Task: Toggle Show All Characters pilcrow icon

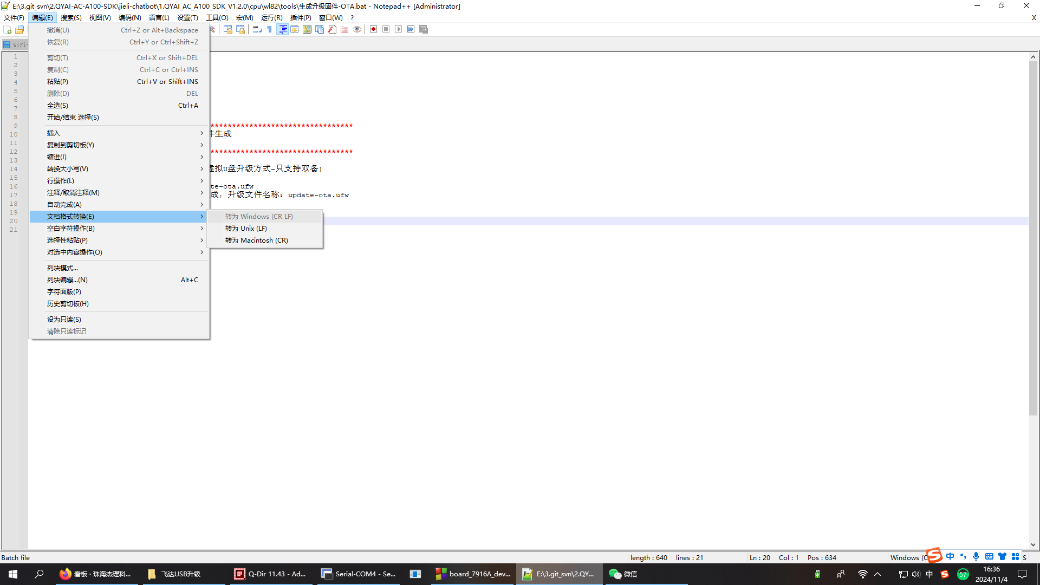Action: coord(270,29)
